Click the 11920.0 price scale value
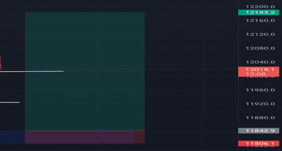This screenshot has height=151, width=282. (260, 104)
